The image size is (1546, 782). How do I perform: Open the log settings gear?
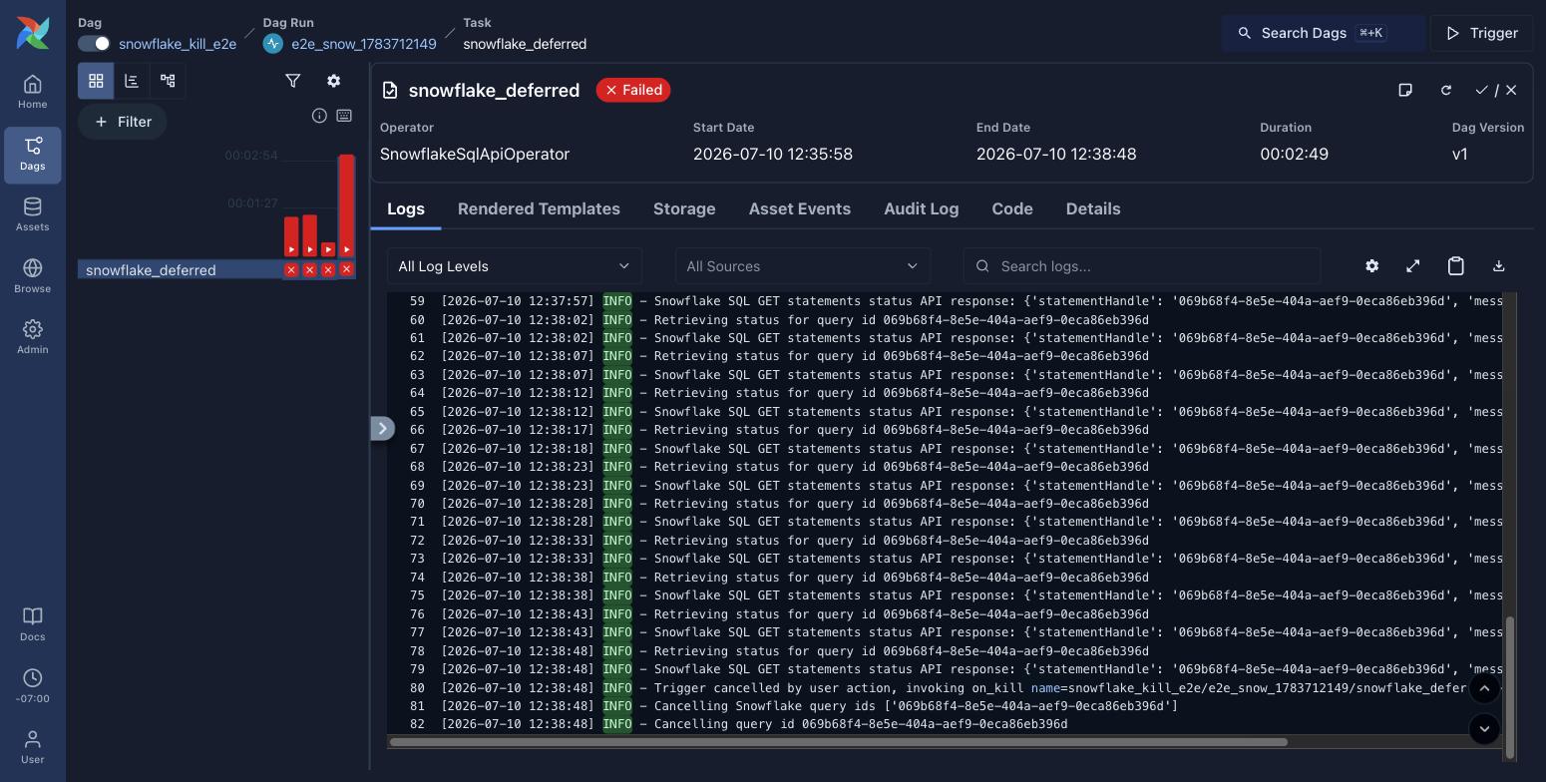coord(1372,266)
